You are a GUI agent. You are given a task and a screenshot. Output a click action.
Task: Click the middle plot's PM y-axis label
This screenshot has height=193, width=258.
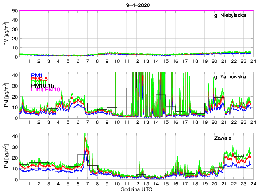pos(6,95)
